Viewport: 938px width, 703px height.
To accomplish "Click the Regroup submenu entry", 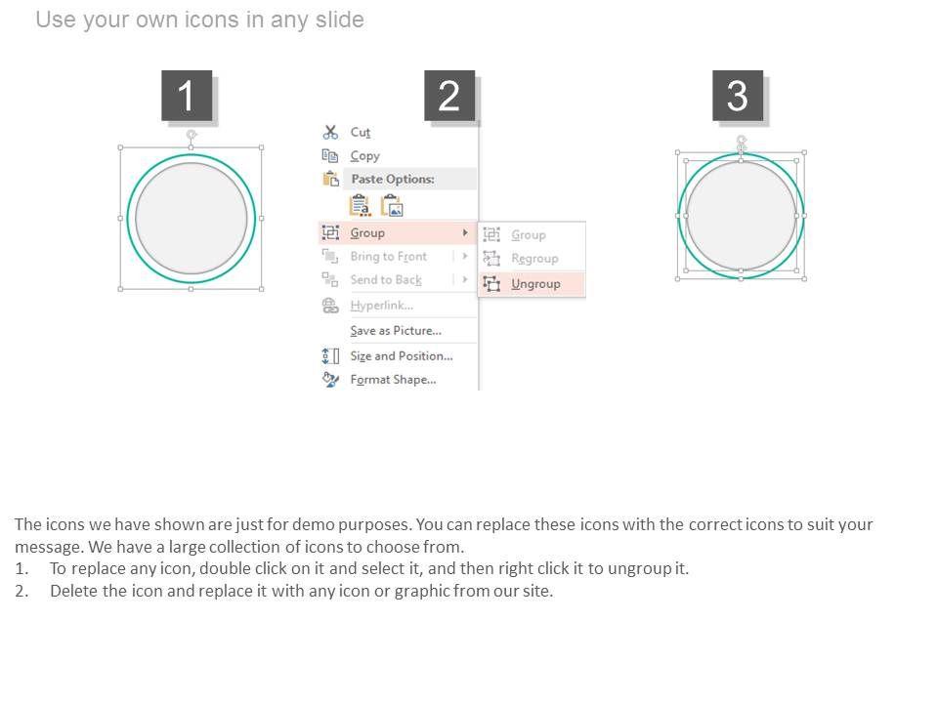I will [534, 259].
